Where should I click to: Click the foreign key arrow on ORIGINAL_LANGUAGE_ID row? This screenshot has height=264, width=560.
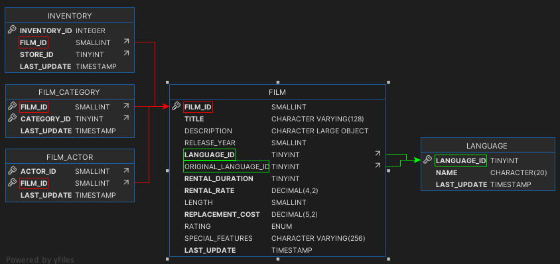coord(378,165)
